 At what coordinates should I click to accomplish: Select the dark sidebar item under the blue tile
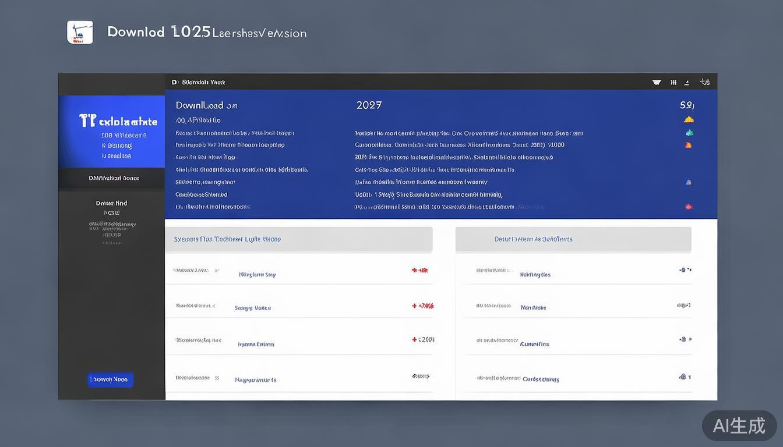click(112, 179)
